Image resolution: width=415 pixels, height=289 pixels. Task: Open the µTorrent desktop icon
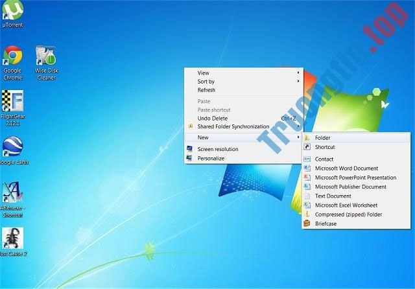tap(12, 12)
